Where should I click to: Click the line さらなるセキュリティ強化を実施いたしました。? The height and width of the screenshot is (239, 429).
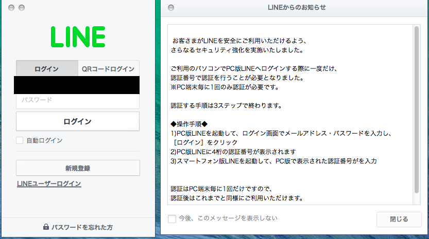click(237, 50)
